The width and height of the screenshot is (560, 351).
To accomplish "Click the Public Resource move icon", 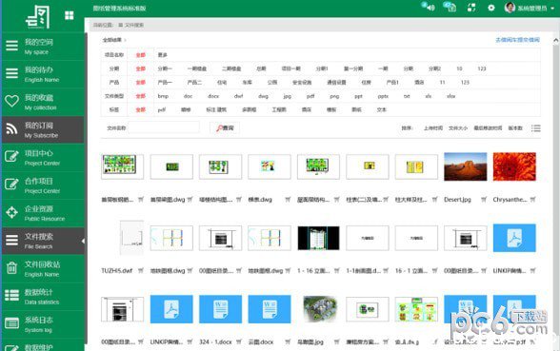I will pyautogui.click(x=11, y=213).
